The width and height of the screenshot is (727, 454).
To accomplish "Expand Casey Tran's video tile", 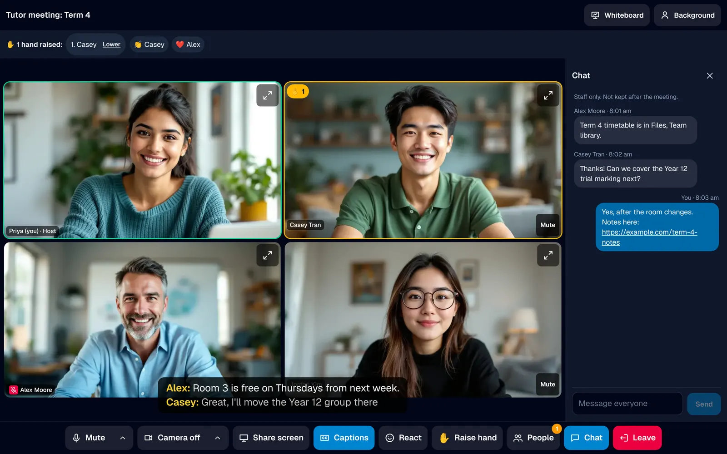I will [x=548, y=95].
